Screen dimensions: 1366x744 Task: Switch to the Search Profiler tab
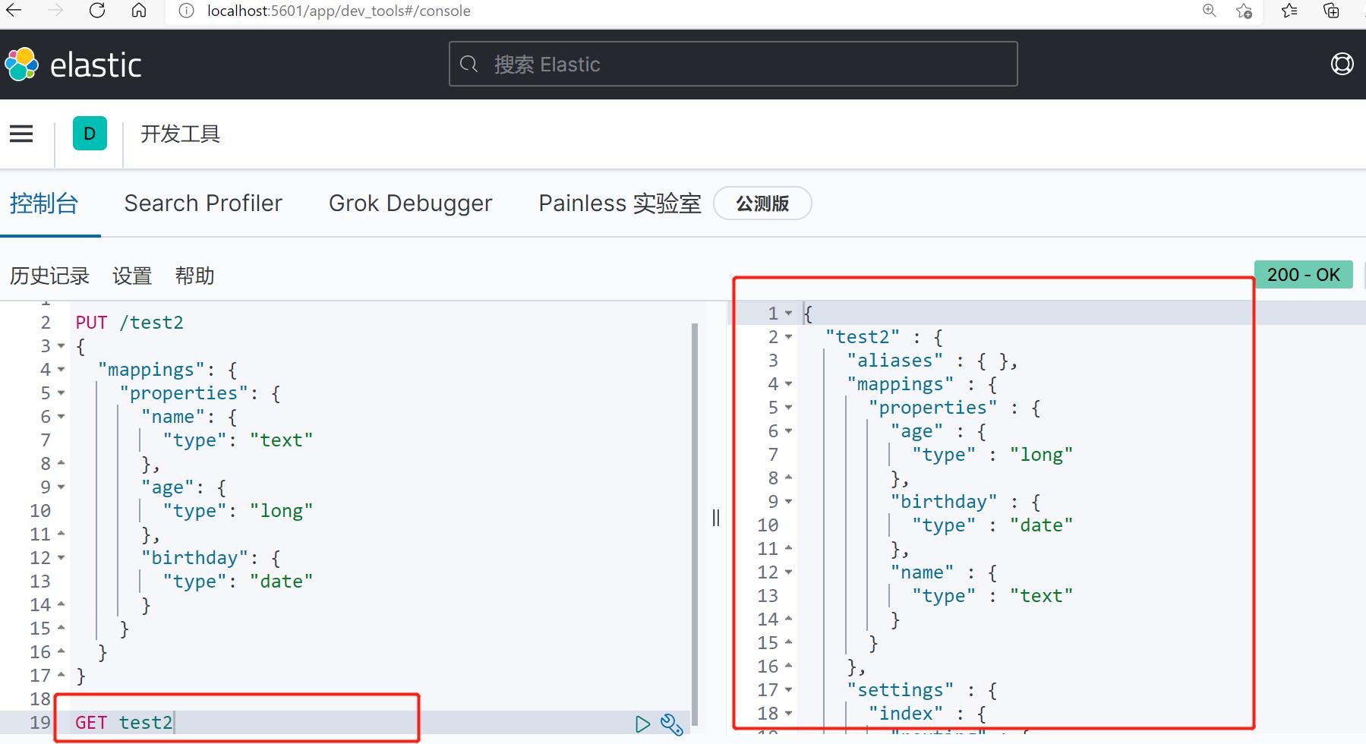[x=203, y=203]
